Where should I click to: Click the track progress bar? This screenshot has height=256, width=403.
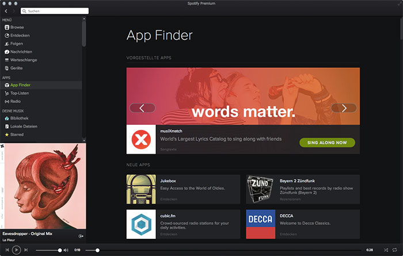pos(223,250)
